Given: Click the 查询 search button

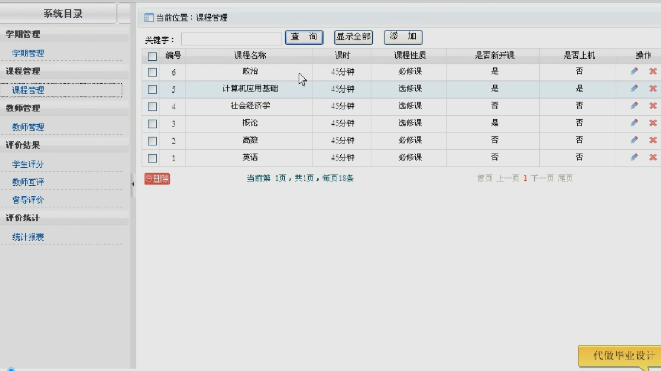Looking at the screenshot, I should point(304,37).
